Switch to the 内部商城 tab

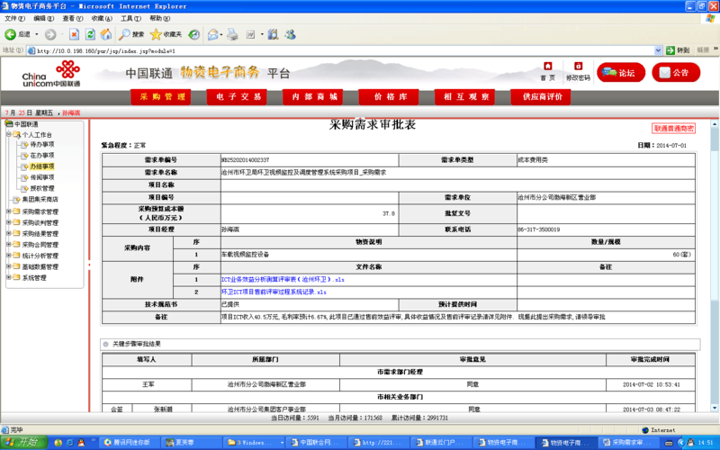click(x=312, y=97)
